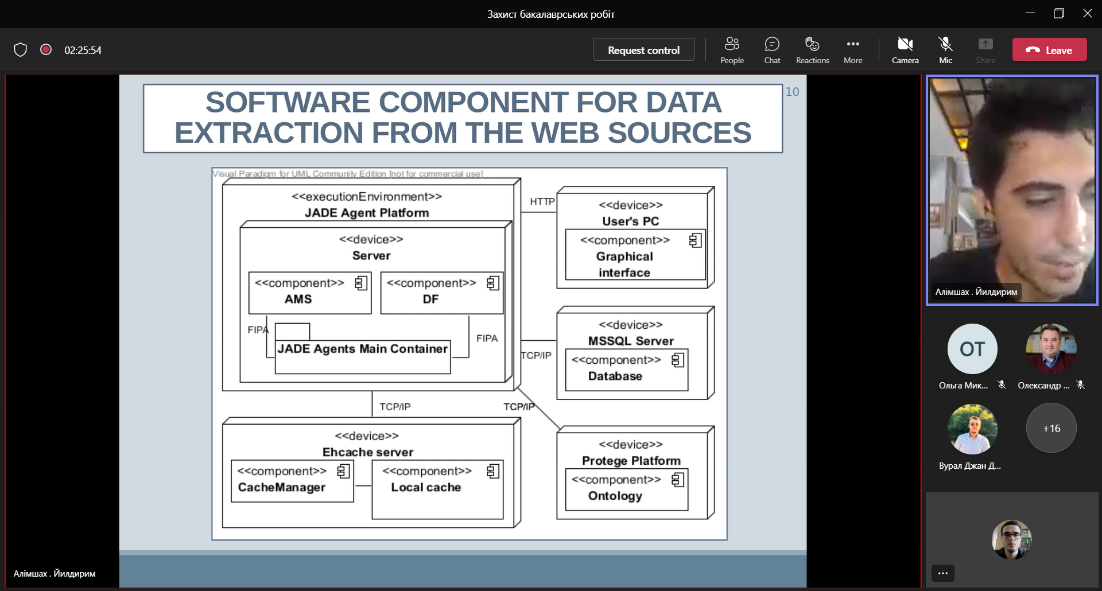The image size is (1102, 591).
Task: Leave the meeting
Action: [x=1049, y=50]
